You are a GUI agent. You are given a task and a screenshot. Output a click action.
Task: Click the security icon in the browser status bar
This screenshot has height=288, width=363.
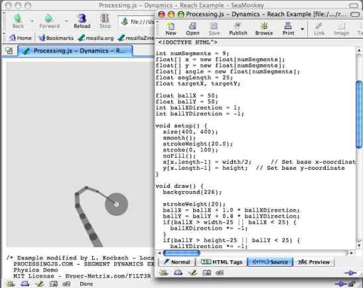pyautogui.click(x=352, y=284)
